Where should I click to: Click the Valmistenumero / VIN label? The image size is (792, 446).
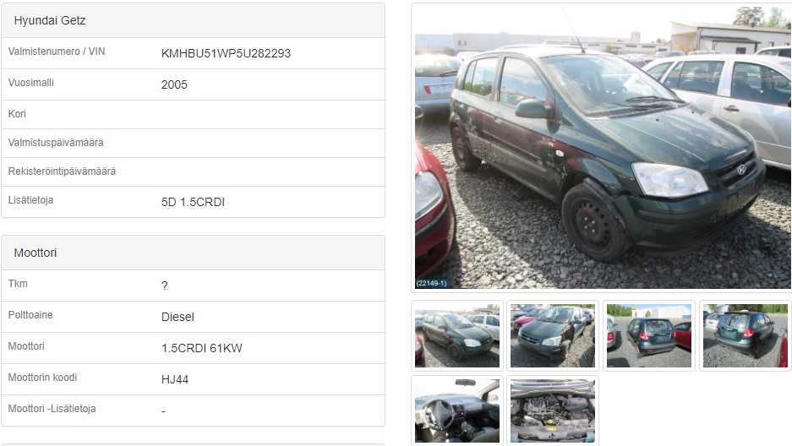[x=57, y=52]
